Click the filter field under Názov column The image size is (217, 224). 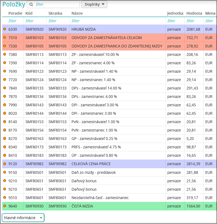pos(118,21)
